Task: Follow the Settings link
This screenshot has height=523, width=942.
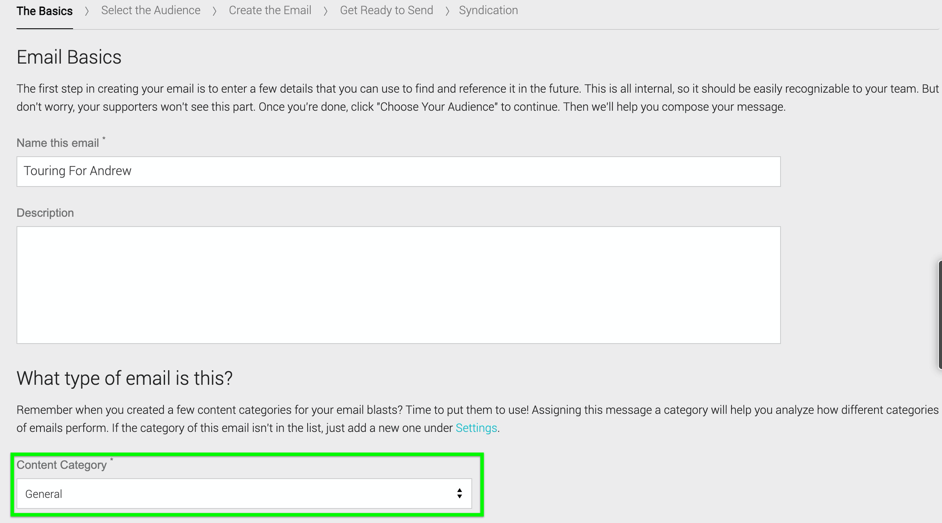Action: [476, 428]
